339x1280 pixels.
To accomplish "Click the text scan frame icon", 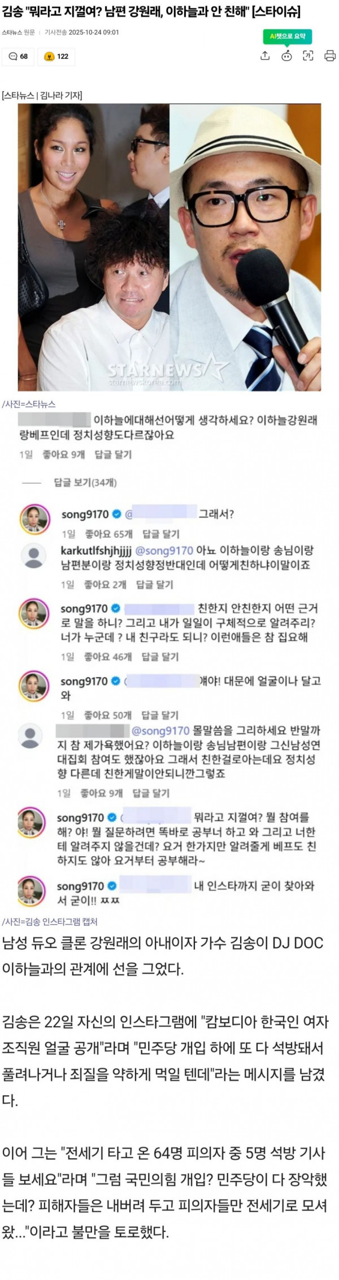I will [308, 56].
